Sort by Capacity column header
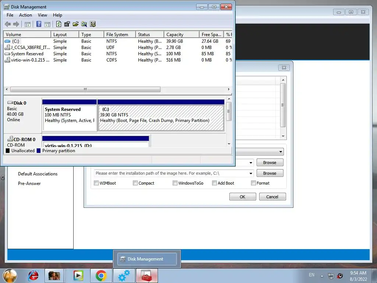Screen dimensions: 377x283 [x=182, y=34]
